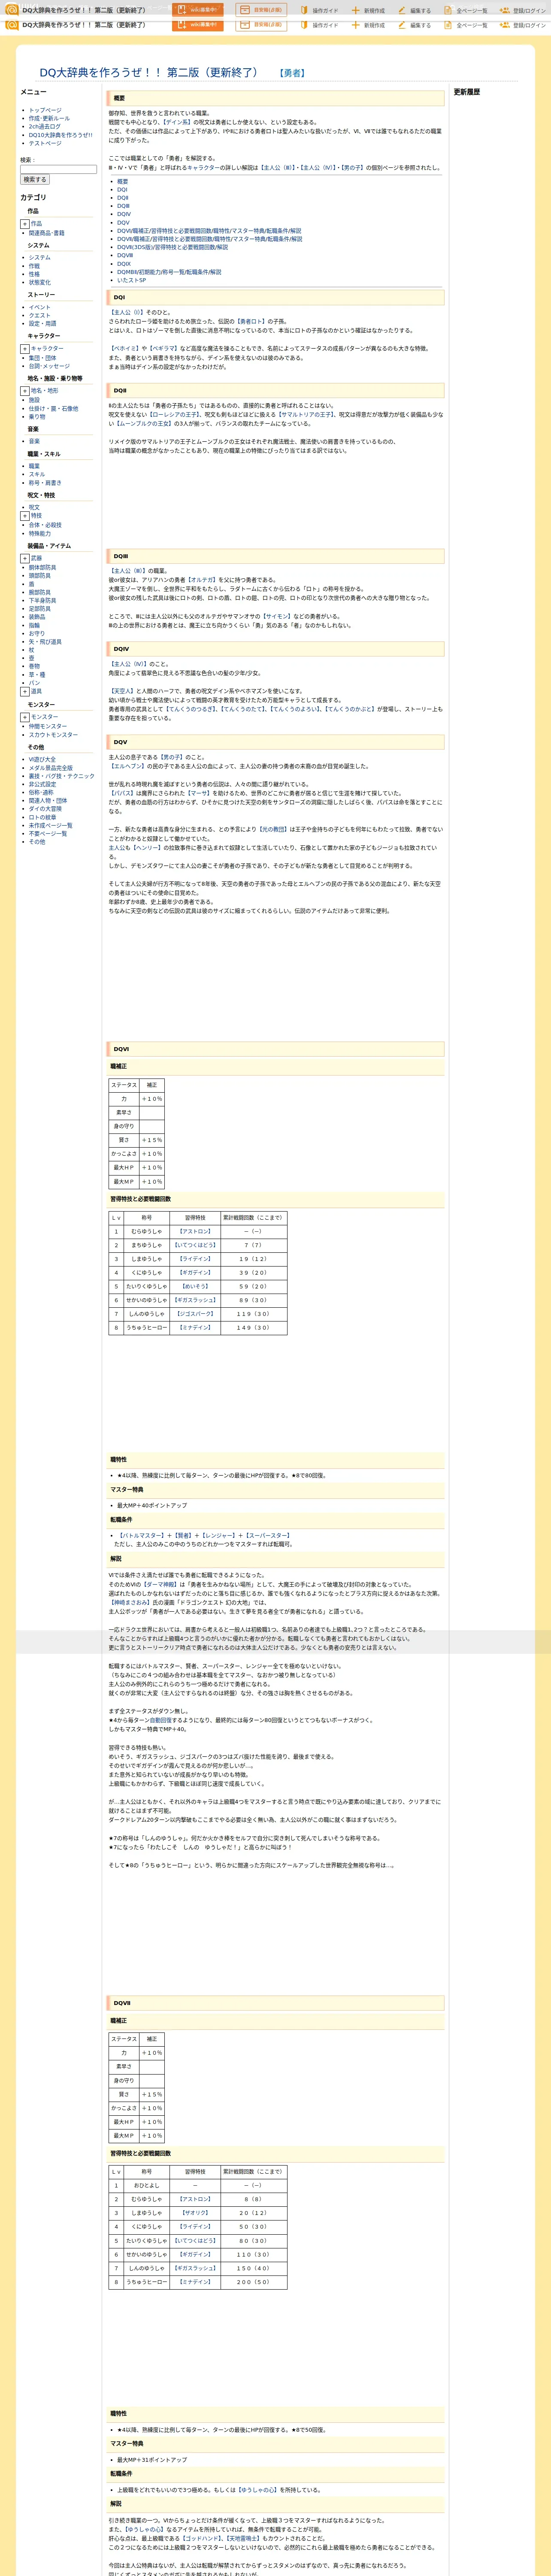The width and height of the screenshot is (551, 2576).
Task: Open the 胴体部防具 sidebar link
Action: [42, 568]
